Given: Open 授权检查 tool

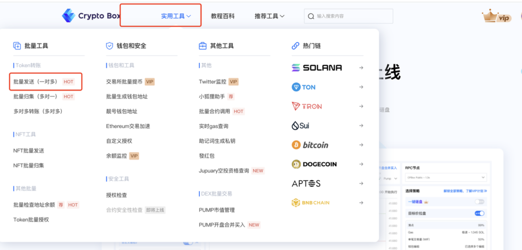Looking at the screenshot, I should click(x=117, y=195).
